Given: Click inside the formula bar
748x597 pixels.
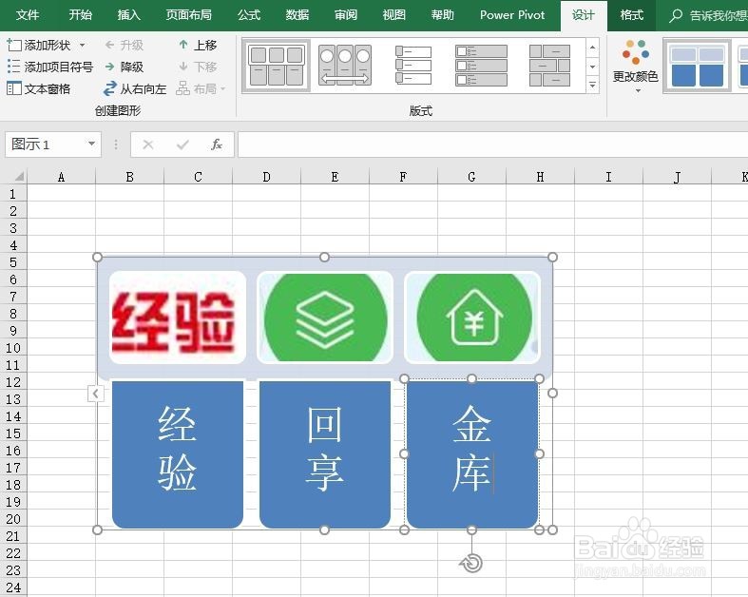Looking at the screenshot, I should tap(492, 144).
